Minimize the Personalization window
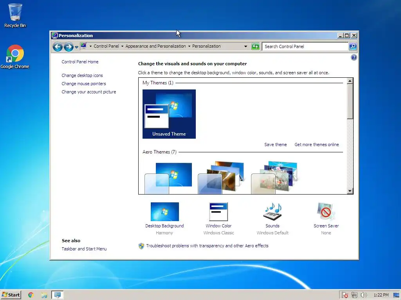This screenshot has height=300, width=401. click(x=340, y=36)
